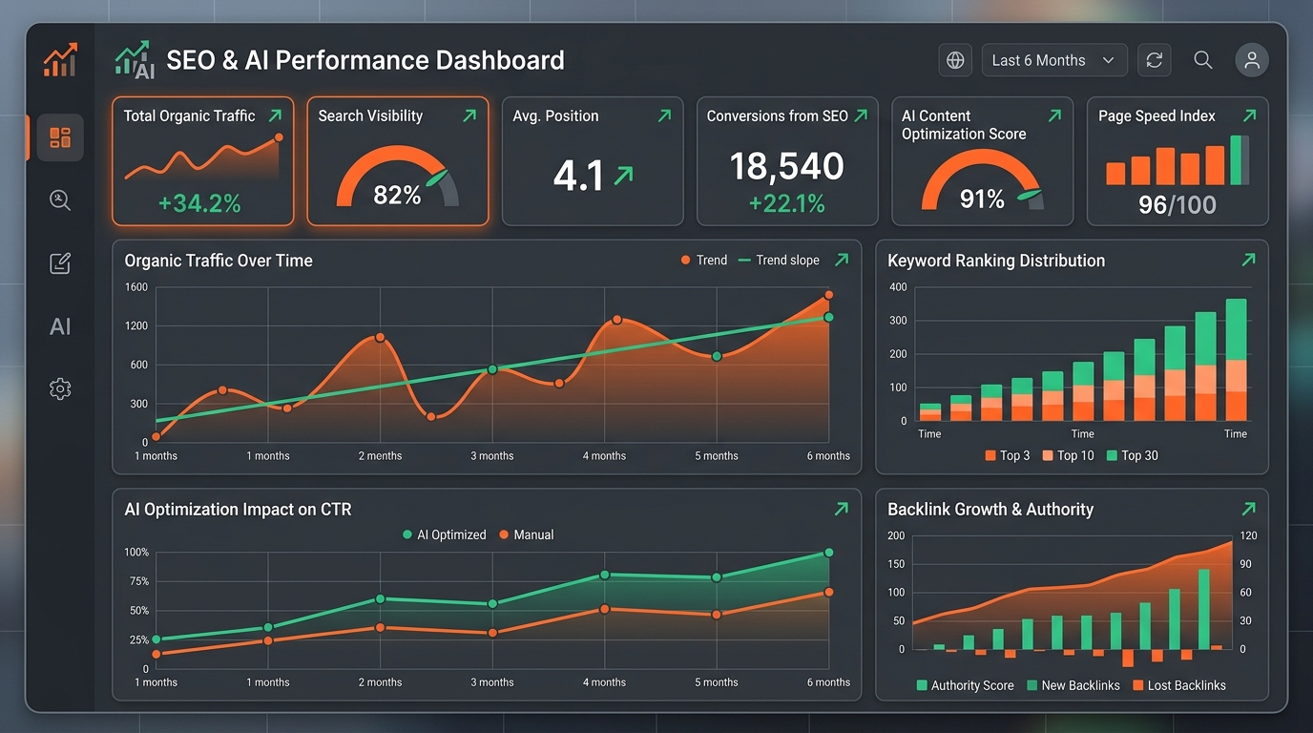Toggle the Trend legend series
Viewport: 1313px width, 733px height.
pyautogui.click(x=704, y=260)
